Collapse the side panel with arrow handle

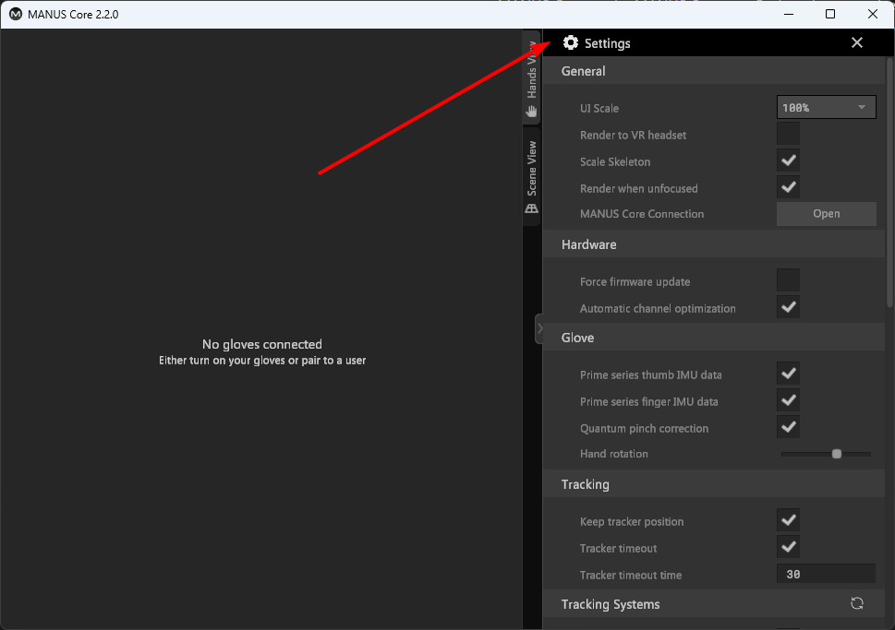[x=538, y=329]
